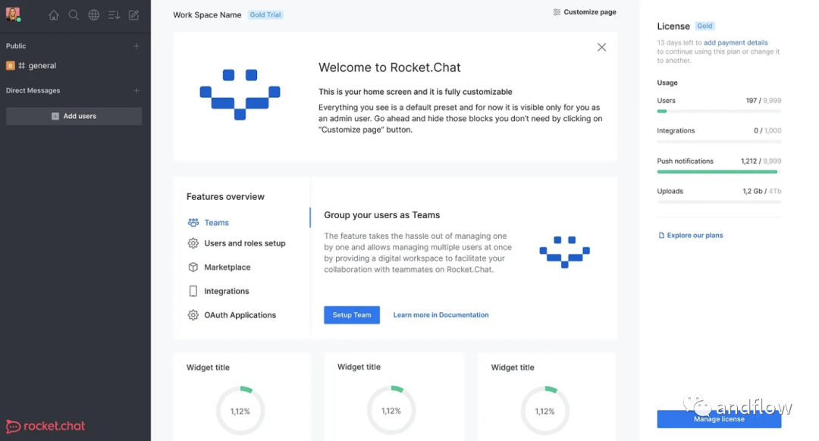Click the Push notifications usage bar

719,172
